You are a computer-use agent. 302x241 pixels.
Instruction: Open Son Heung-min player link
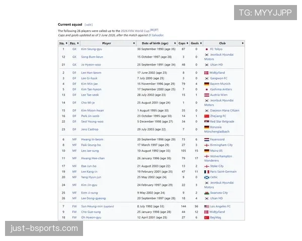[92, 206]
